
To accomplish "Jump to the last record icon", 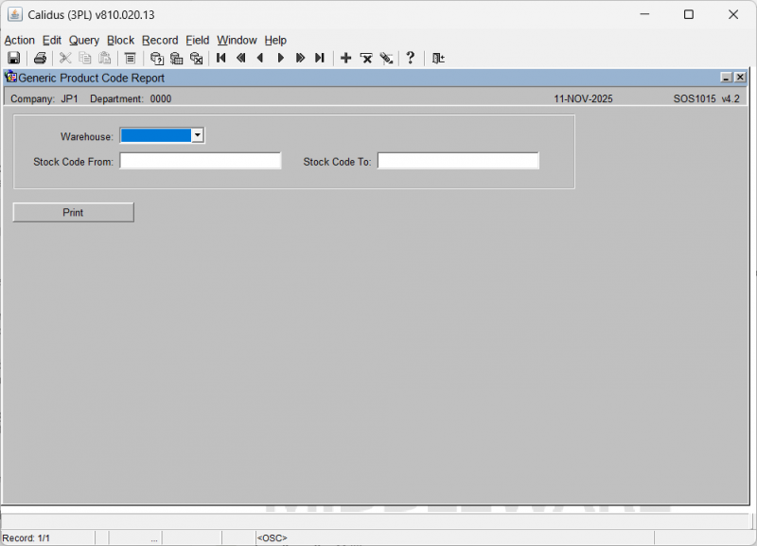I will pos(320,59).
